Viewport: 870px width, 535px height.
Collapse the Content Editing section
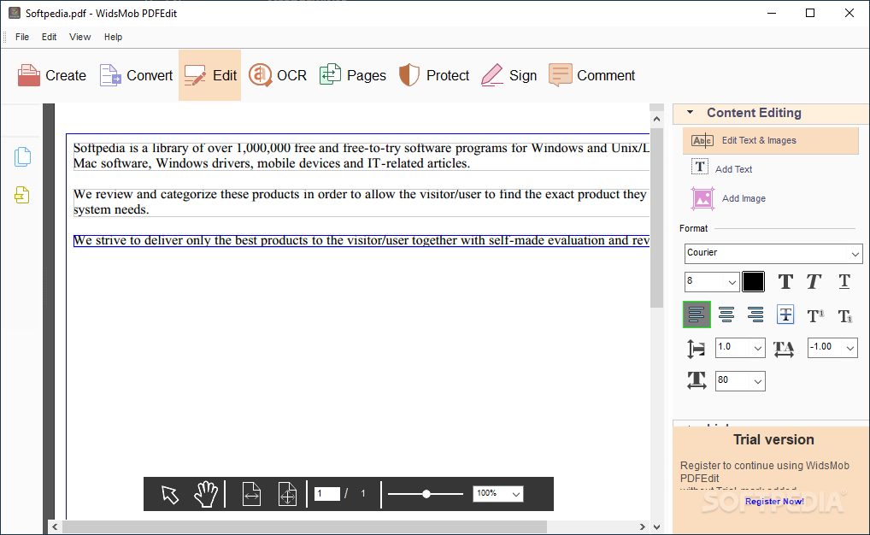[x=691, y=112]
